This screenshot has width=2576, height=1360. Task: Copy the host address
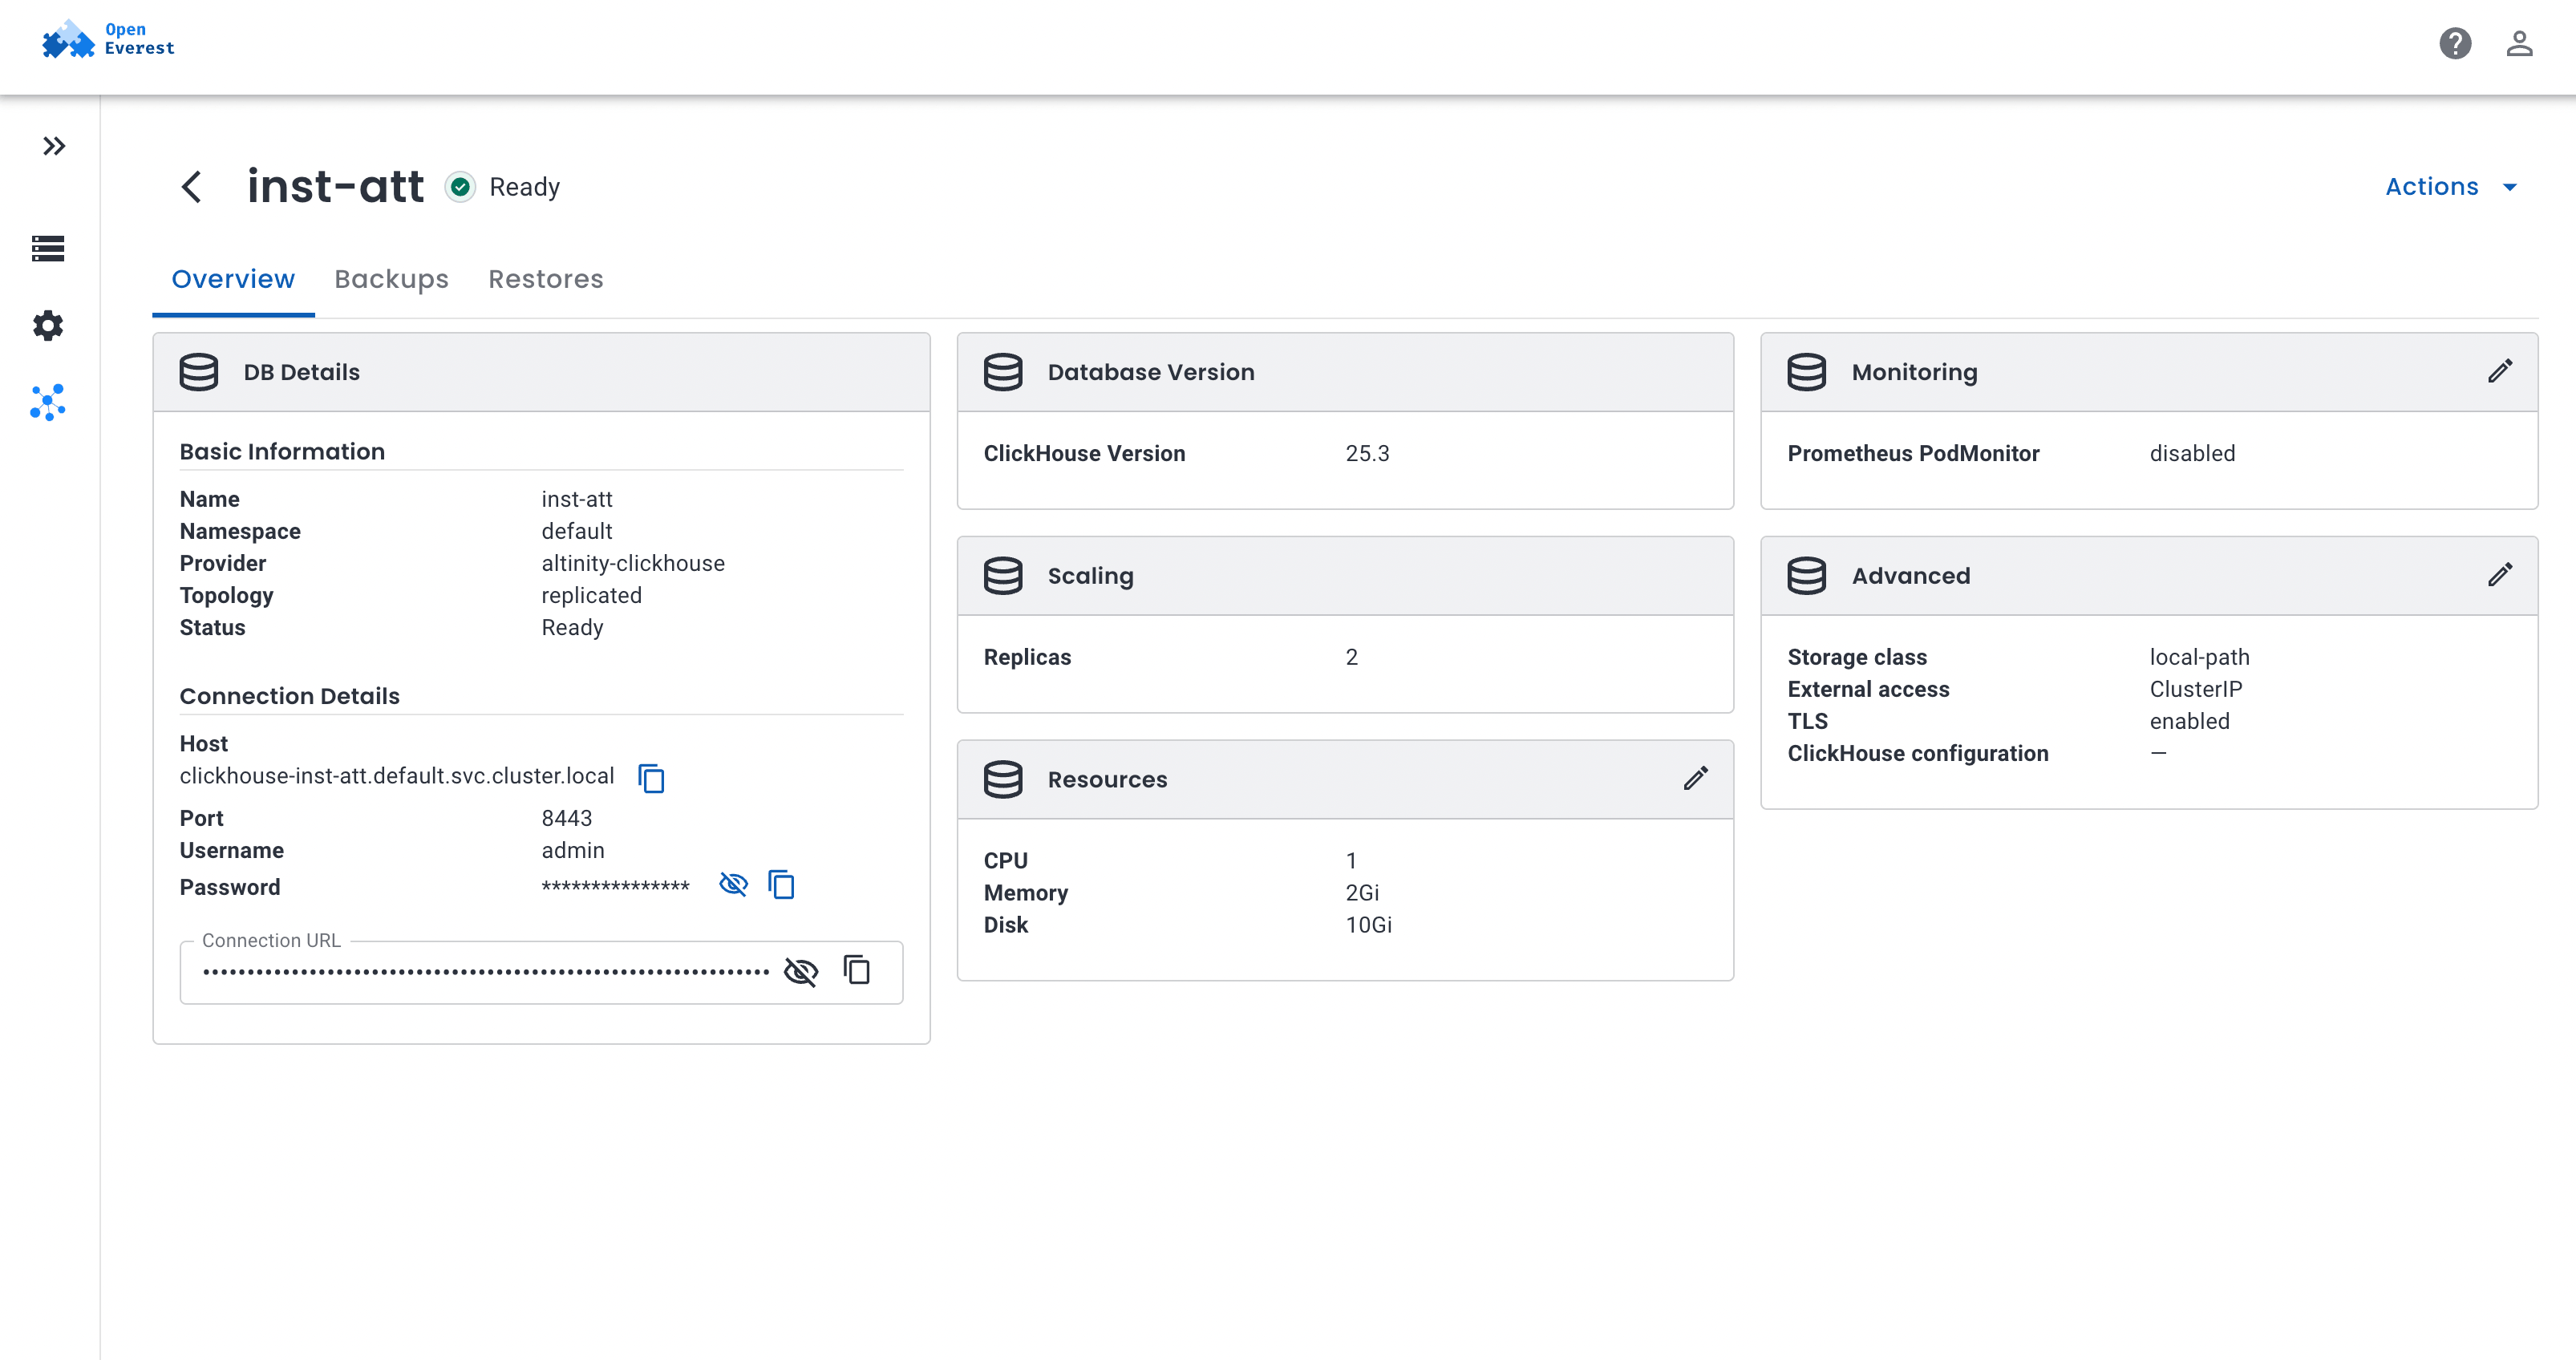(x=651, y=778)
